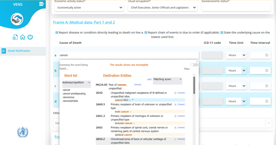Select 'Primary neoplasm of brain' result
Image resolution: width=276 pixels, height=145 pixels.
coord(141,106)
